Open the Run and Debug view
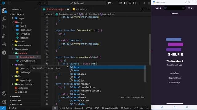The width and height of the screenshot is (197, 110). click(4, 36)
